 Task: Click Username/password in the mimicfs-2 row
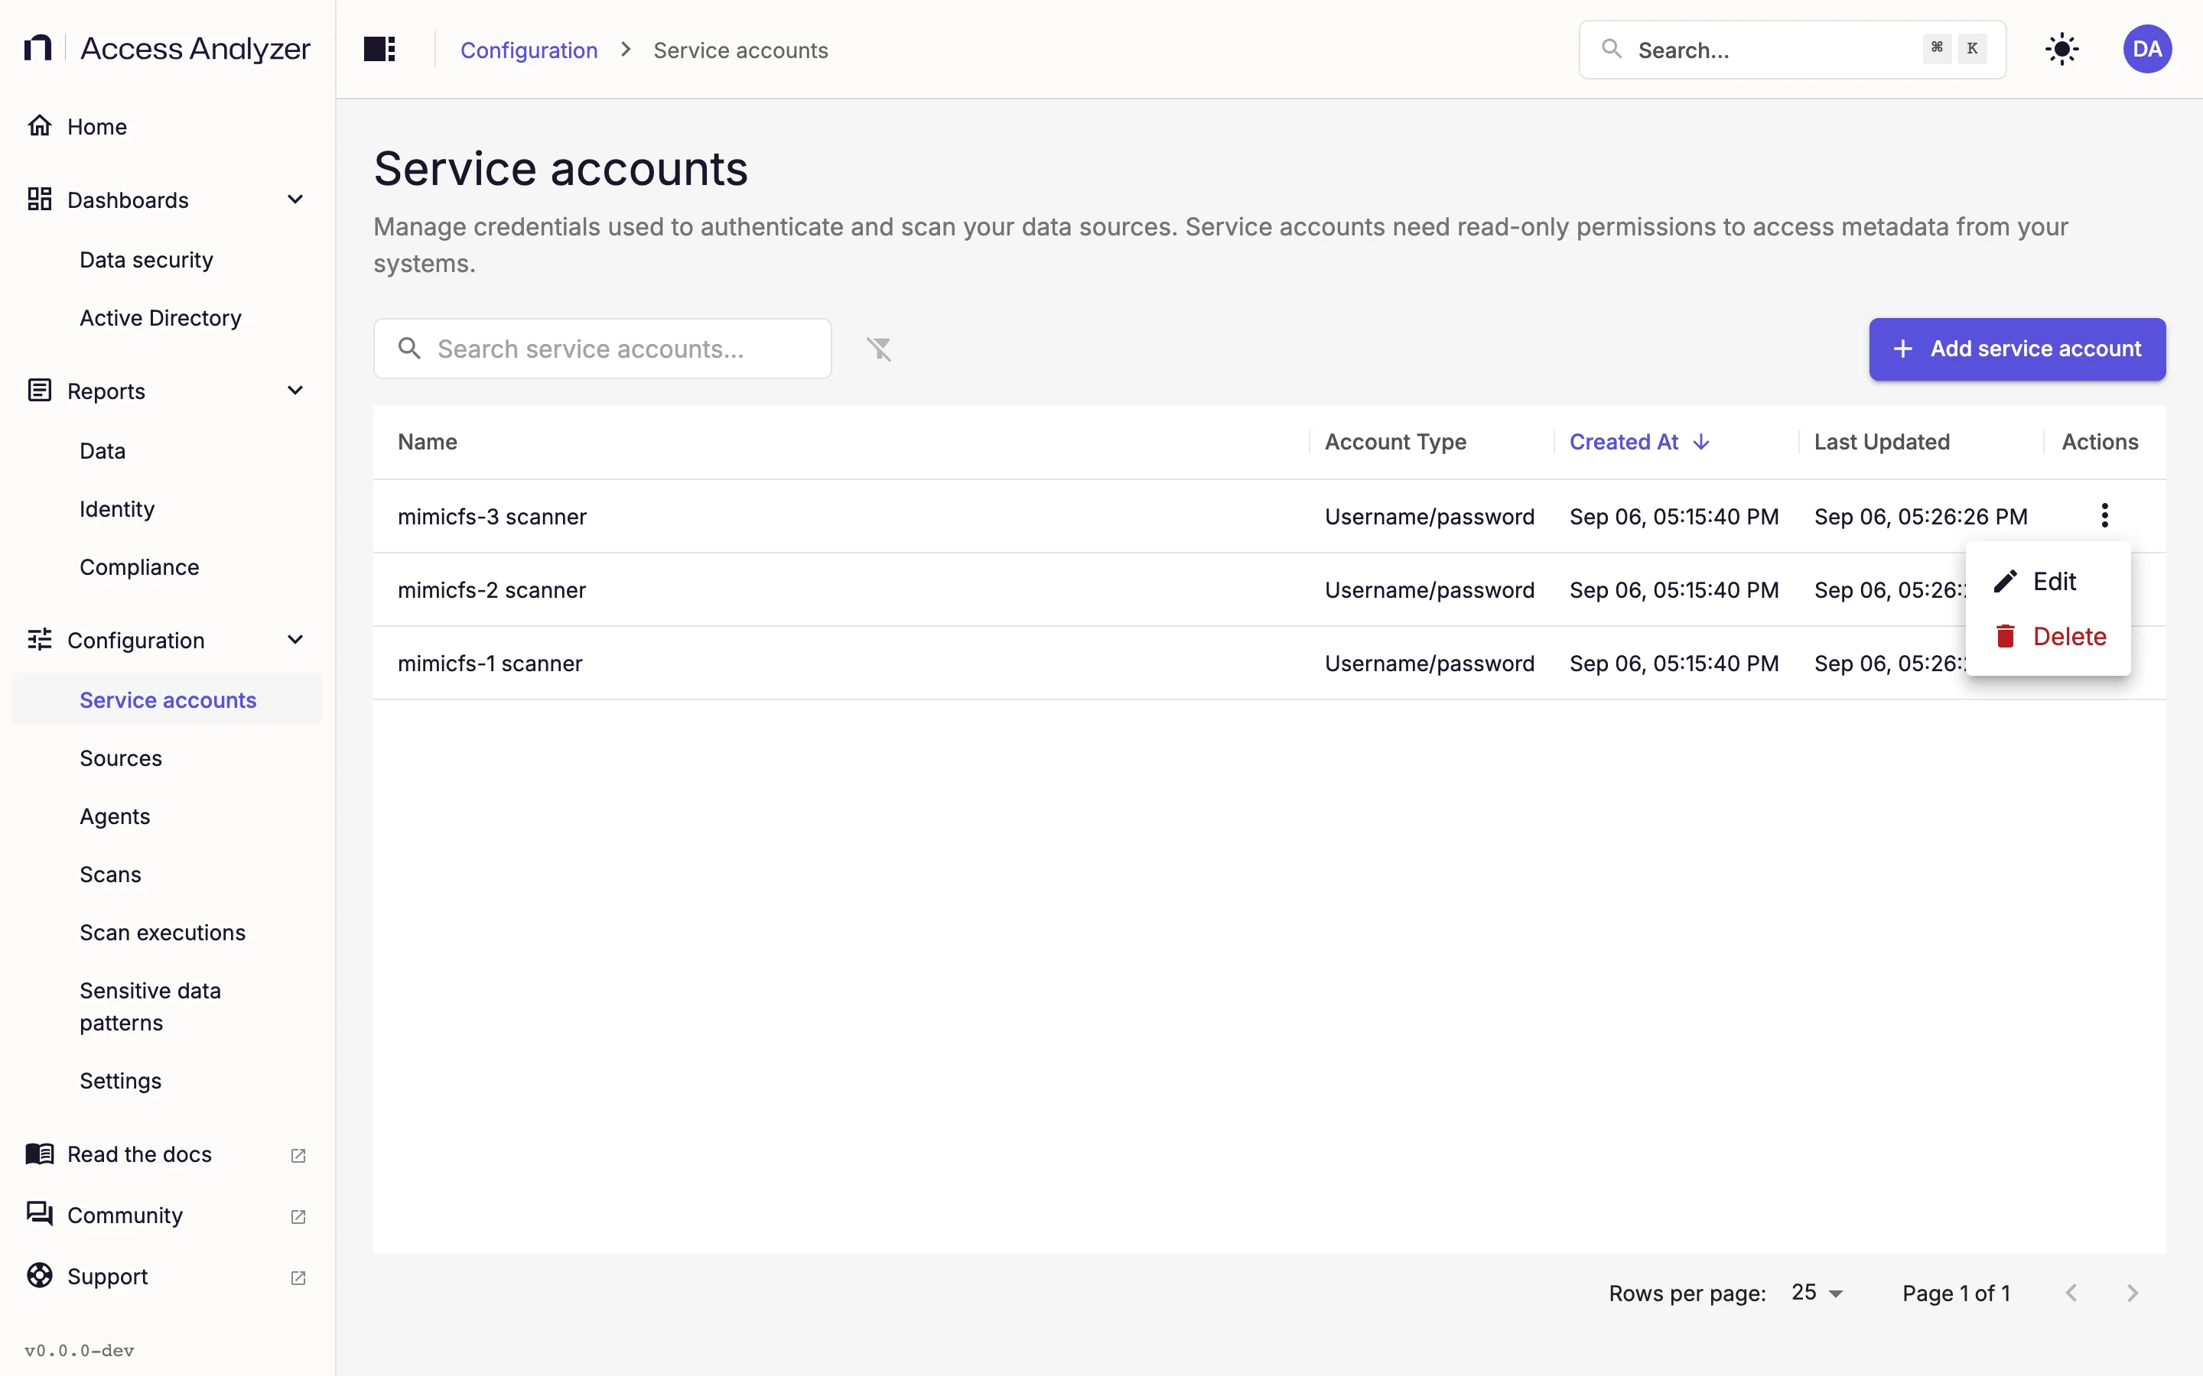(1429, 591)
